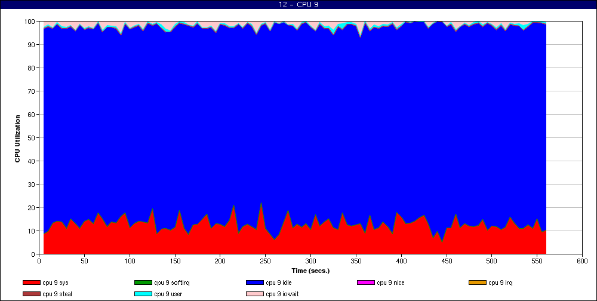Screen dimensions: 597x301
Task: Select the 'cpu 9 irq' legend label
Action: point(500,282)
